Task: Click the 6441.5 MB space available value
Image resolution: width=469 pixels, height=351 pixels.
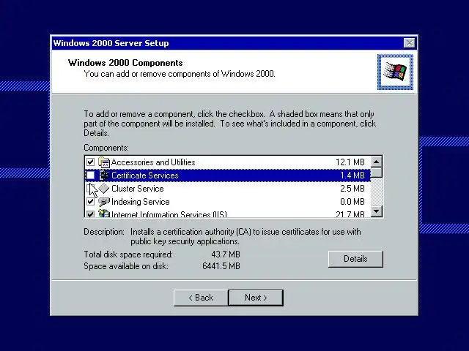Action: point(221,266)
